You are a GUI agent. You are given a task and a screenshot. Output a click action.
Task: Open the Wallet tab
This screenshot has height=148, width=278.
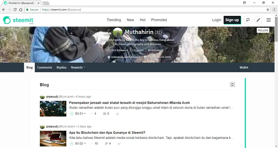click(x=244, y=67)
